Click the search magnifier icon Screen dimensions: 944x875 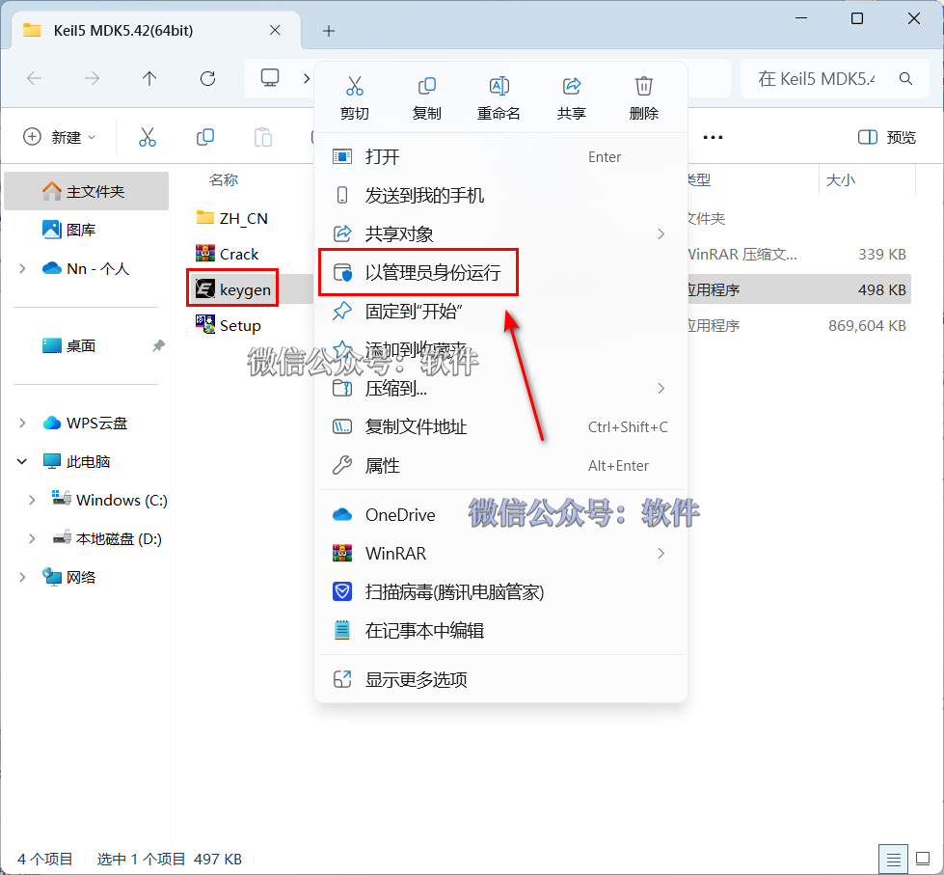point(906,78)
